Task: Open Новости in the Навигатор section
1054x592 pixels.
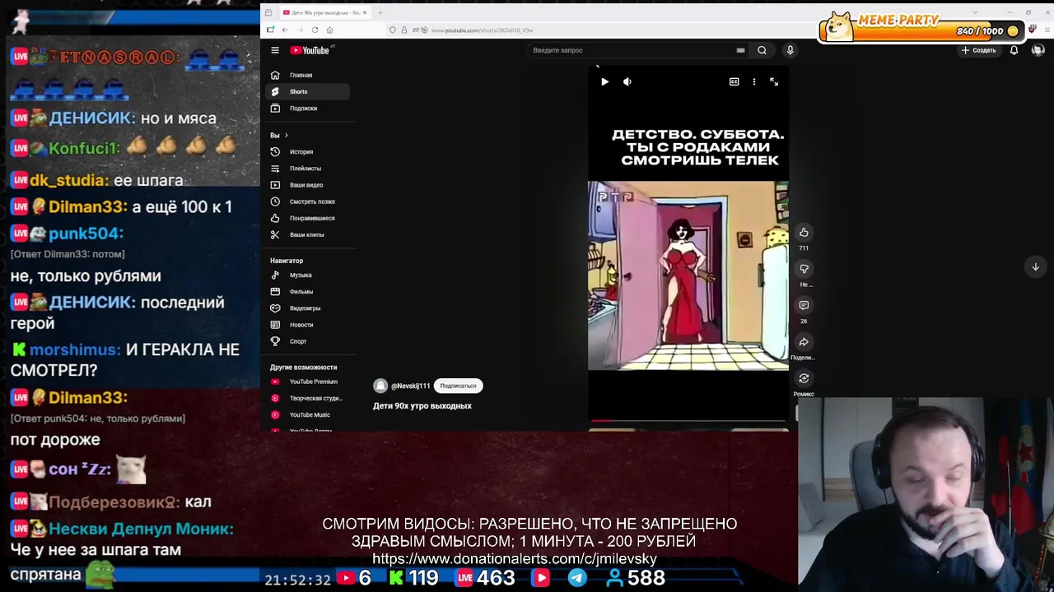Action: click(308, 325)
